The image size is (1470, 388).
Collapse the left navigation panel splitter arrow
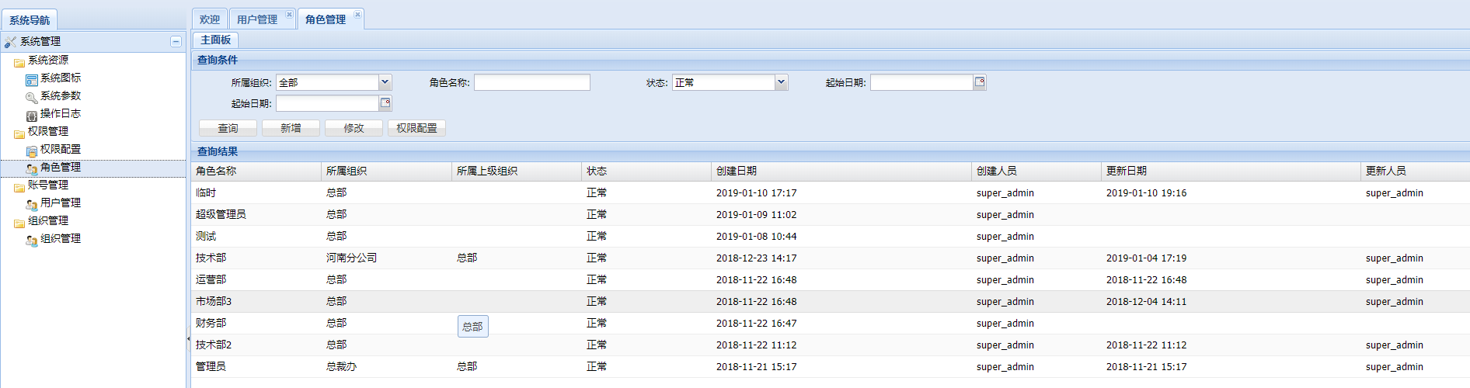(x=188, y=338)
